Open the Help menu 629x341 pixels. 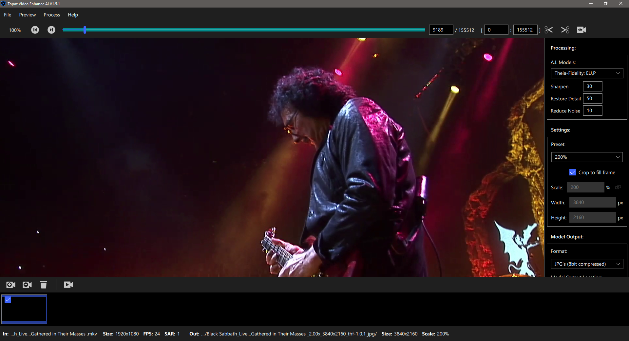click(x=73, y=15)
